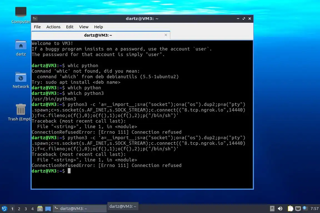Switch to workspace 2
Image resolution: width=320 pixels, height=213 pixels.
(x=19, y=209)
